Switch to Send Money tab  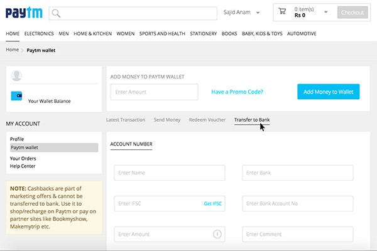pyautogui.click(x=167, y=120)
